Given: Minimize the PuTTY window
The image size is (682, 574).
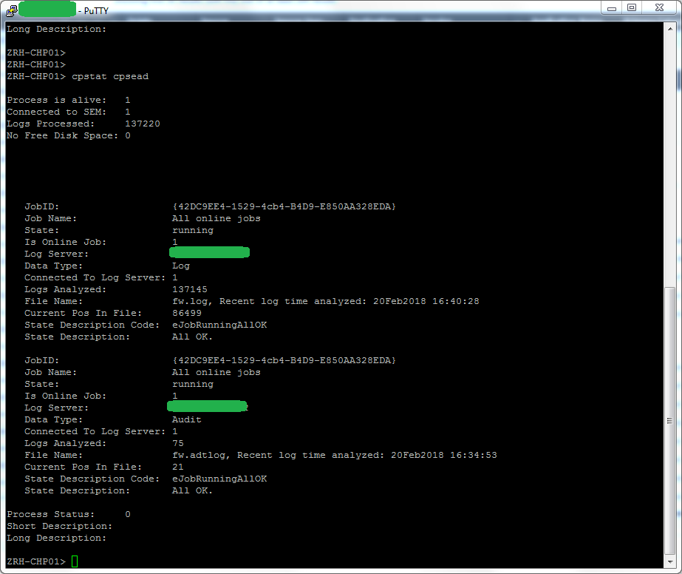Looking at the screenshot, I should pyautogui.click(x=612, y=8).
